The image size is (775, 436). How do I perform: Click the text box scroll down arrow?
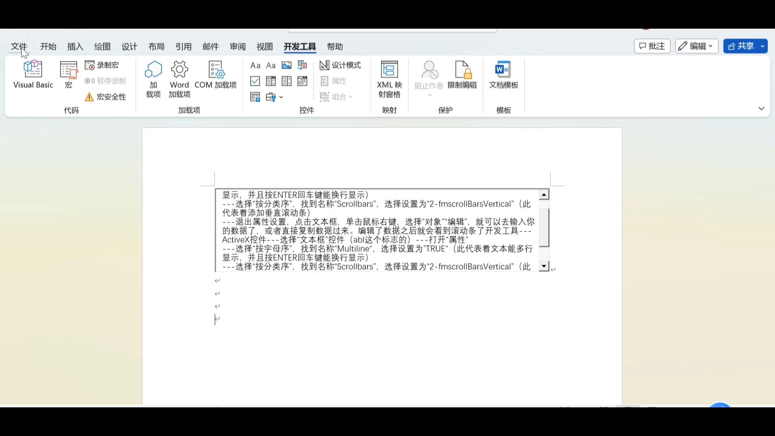point(544,266)
